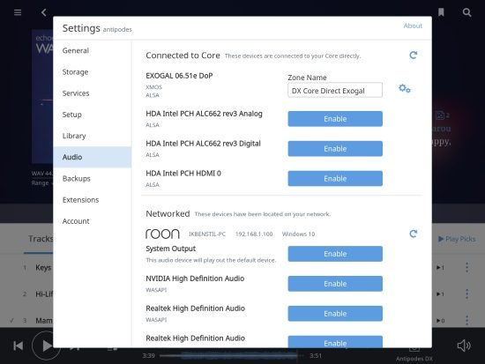Viewport: 485px width, 364px height.
Task: Open options menu for track 1 Keys
Action: point(466,268)
